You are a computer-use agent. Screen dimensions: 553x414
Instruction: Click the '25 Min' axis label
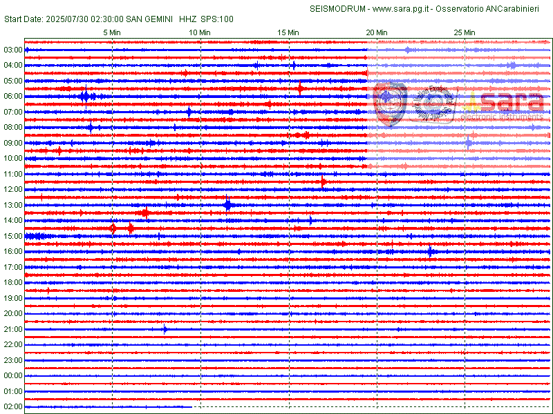(465, 32)
